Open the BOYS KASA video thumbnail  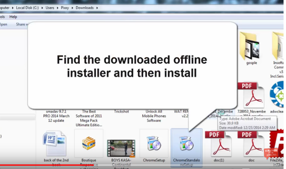[x=121, y=144]
